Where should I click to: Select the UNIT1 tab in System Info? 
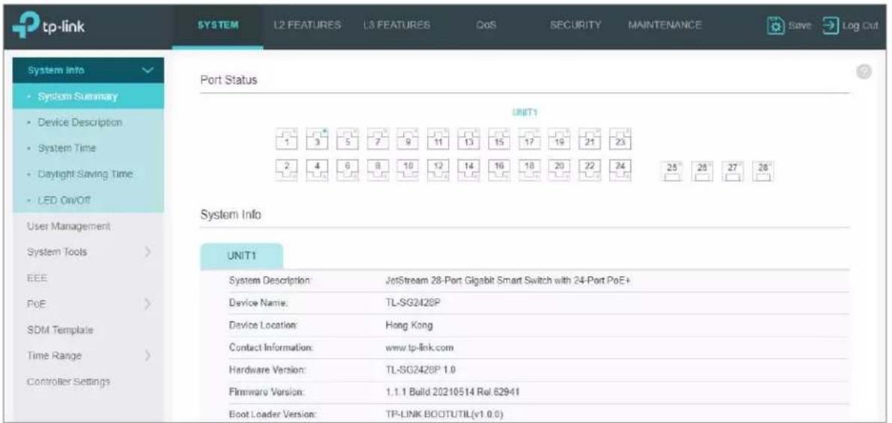click(x=242, y=256)
